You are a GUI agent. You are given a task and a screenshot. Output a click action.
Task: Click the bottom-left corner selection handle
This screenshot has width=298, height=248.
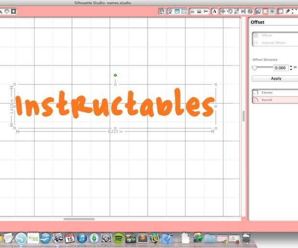(14, 128)
